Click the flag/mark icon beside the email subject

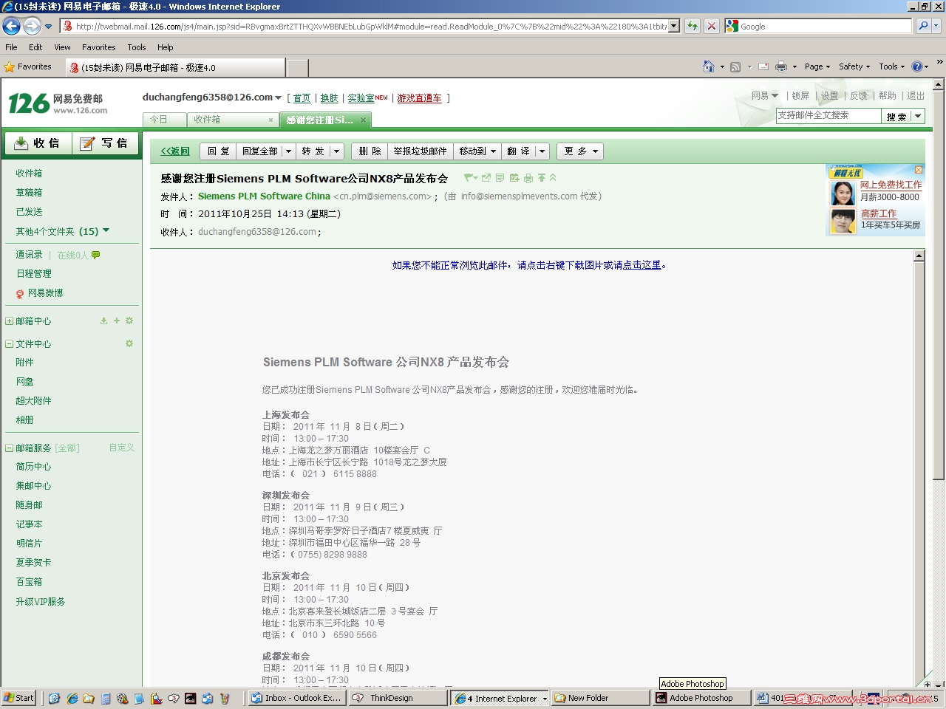[x=470, y=178]
